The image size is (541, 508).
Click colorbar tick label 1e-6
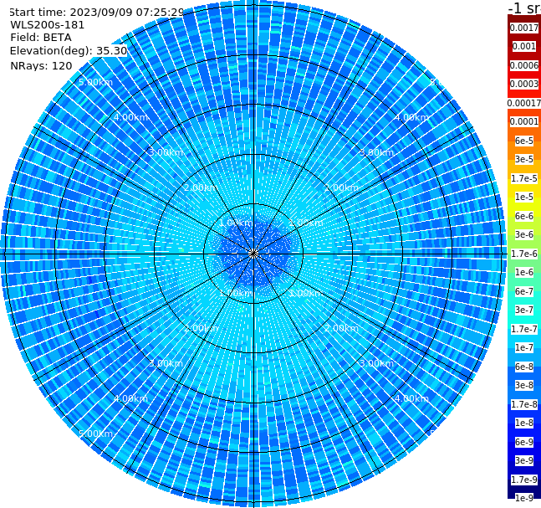click(x=524, y=272)
